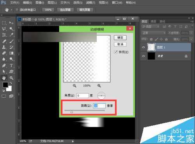Select the Blur tool
This screenshot has height=144, width=195.
click(x=4, y=59)
